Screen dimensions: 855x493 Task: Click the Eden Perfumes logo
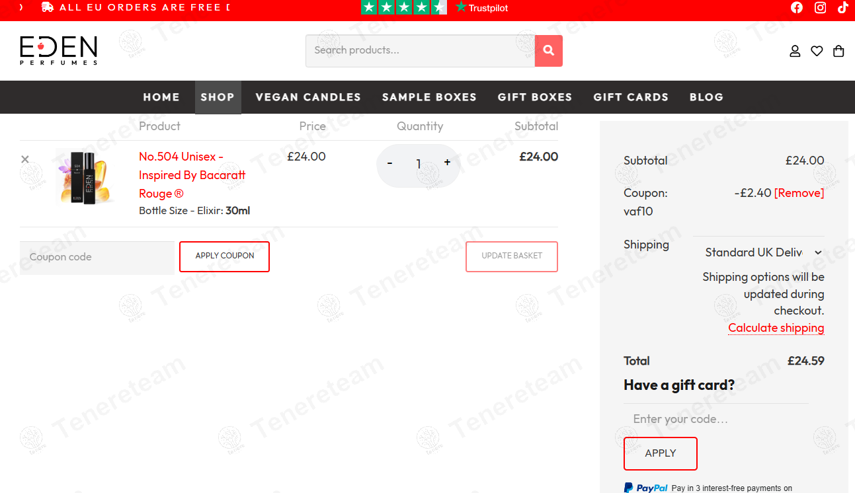click(59, 50)
